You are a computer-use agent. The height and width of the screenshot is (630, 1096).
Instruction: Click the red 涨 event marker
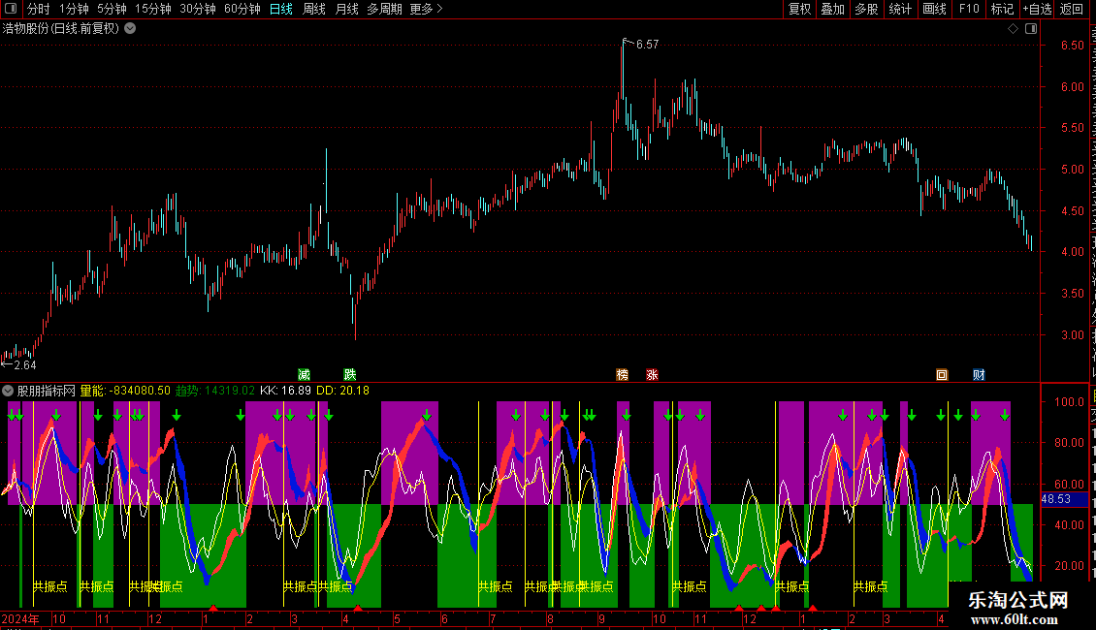tap(652, 375)
